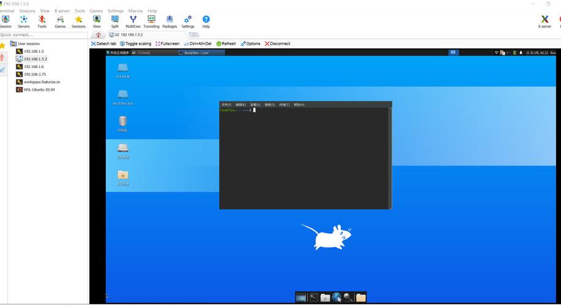The height and width of the screenshot is (306, 561).
Task: Toggle Fullscreen mode for the VNC tab
Action: tap(167, 44)
